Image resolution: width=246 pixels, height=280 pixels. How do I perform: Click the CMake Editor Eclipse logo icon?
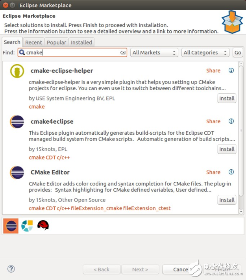coord(17,172)
